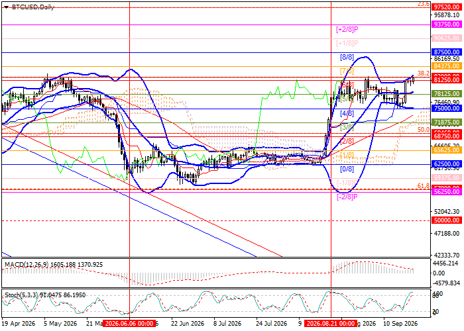The image size is (464, 331).
Task: Click the 38.2 Fibonacci level label
Action: [424, 73]
